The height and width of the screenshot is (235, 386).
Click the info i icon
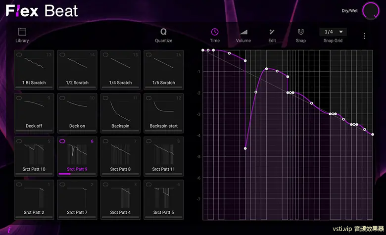point(9,230)
